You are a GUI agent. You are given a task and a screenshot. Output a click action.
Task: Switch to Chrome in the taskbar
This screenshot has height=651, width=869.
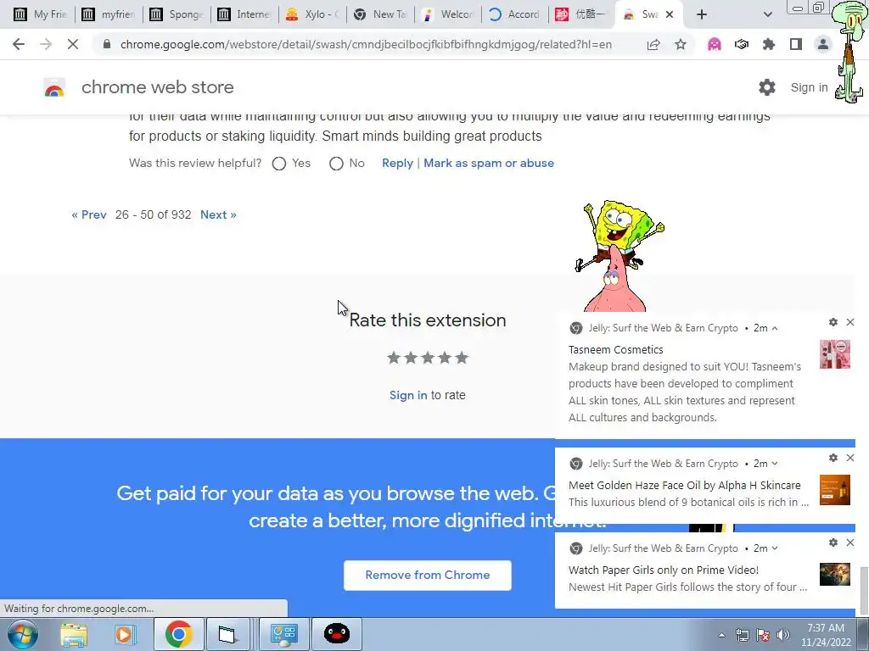tap(178, 634)
